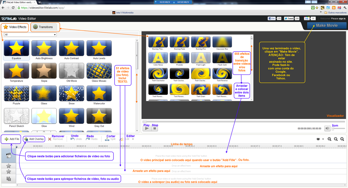
Task: Remove the selected item with Remove button
Action: pyautogui.click(x=56, y=139)
